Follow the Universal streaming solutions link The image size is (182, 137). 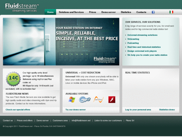click(x=142, y=35)
